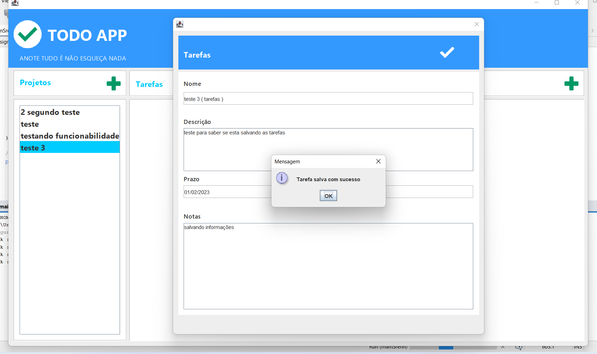Click the white checkmark in the Tarefas header
This screenshot has height=354, width=597.
(x=447, y=53)
